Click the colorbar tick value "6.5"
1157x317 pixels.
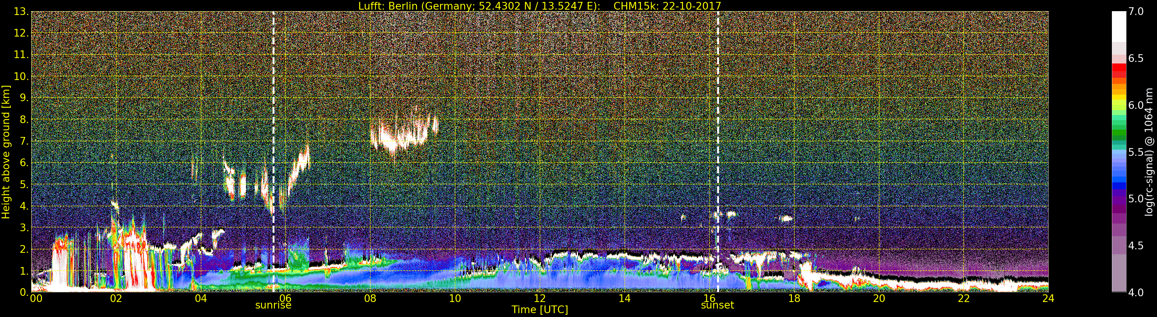coord(1136,59)
